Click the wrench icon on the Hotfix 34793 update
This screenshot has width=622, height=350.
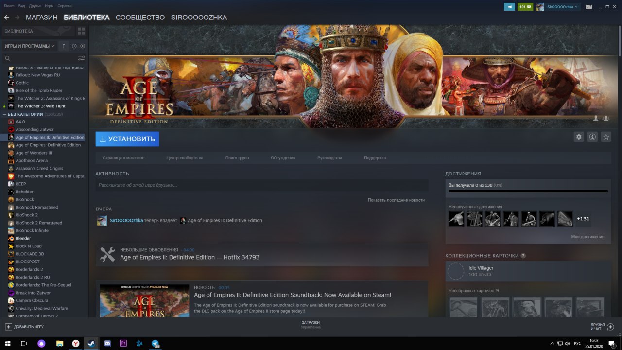107,254
